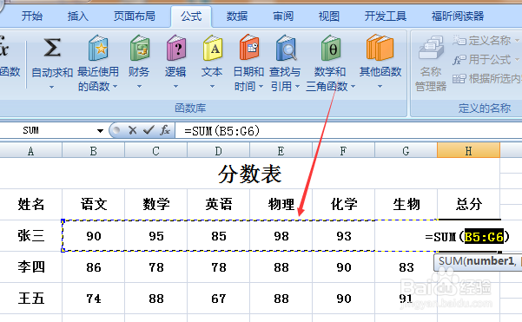The width and height of the screenshot is (522, 322).
Task: Select column D header
Action: pos(219,151)
